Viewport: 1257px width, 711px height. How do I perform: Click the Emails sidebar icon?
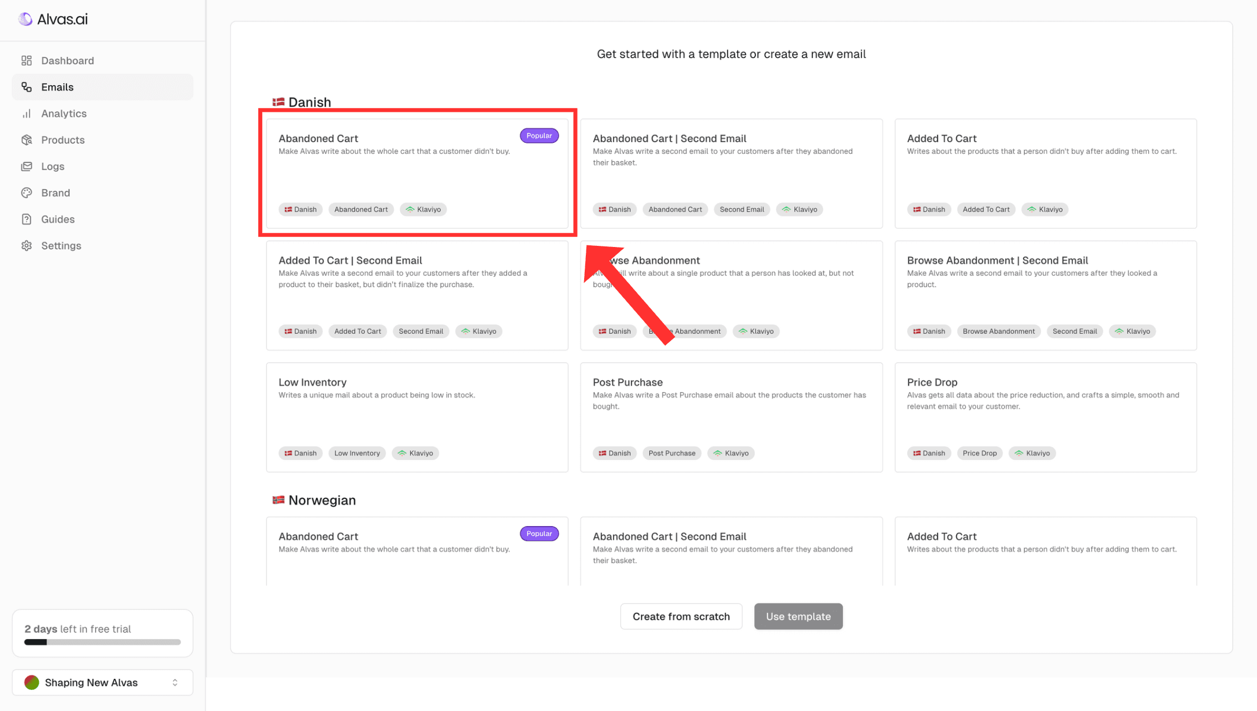(x=27, y=87)
